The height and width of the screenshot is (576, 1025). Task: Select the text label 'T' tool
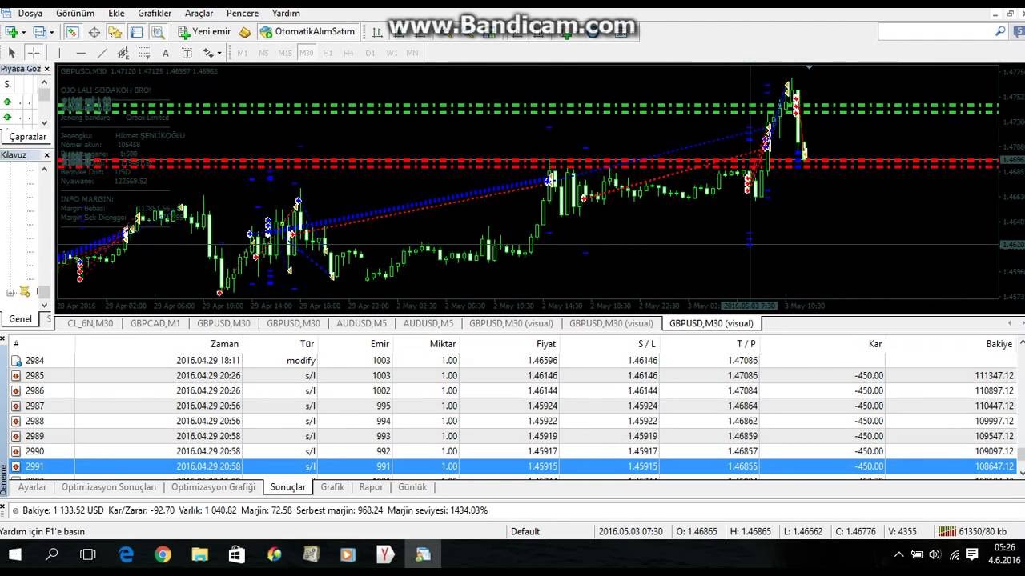tap(187, 53)
